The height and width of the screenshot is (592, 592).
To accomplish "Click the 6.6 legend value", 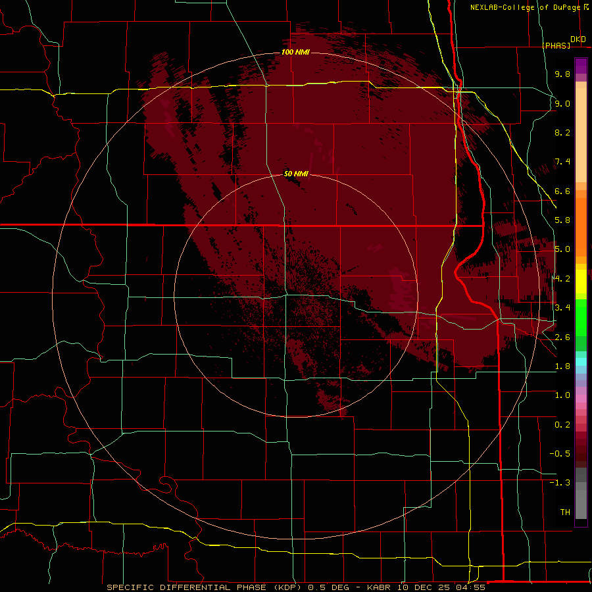I will [562, 191].
